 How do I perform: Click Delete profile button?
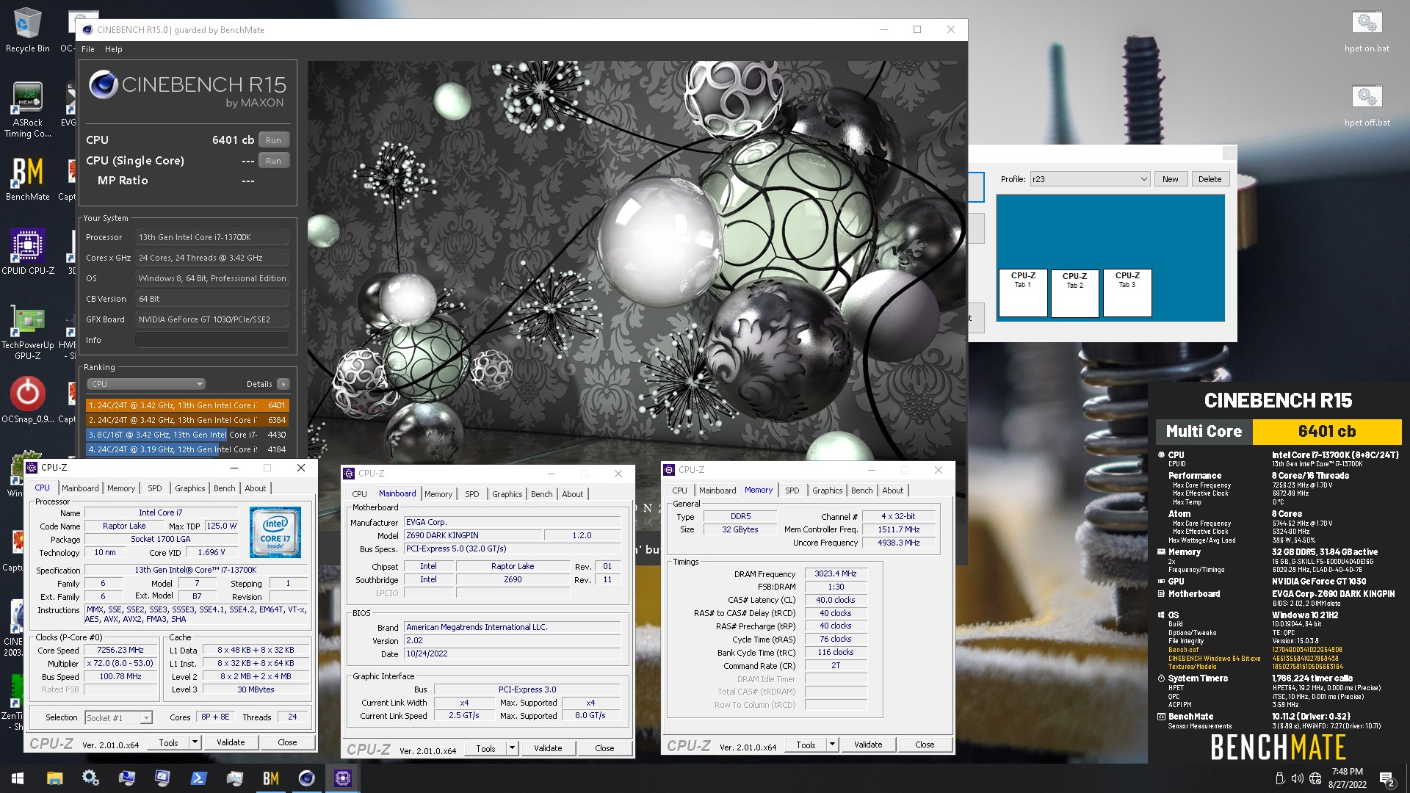1210,179
